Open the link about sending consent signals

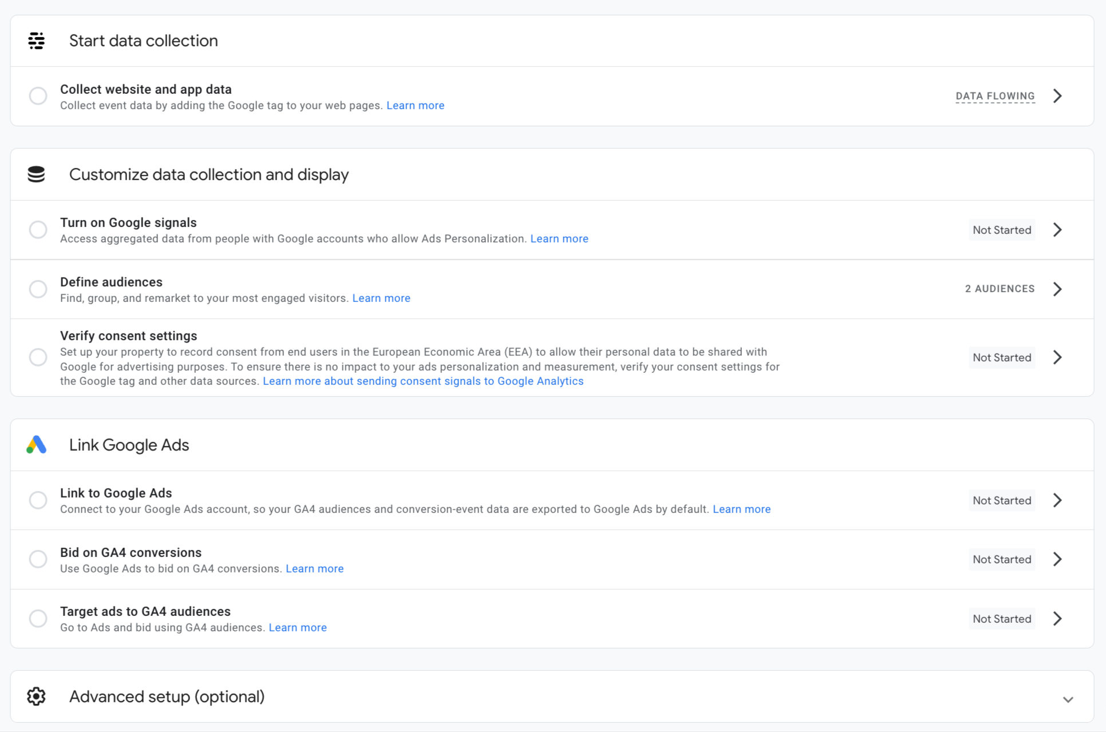[423, 381]
